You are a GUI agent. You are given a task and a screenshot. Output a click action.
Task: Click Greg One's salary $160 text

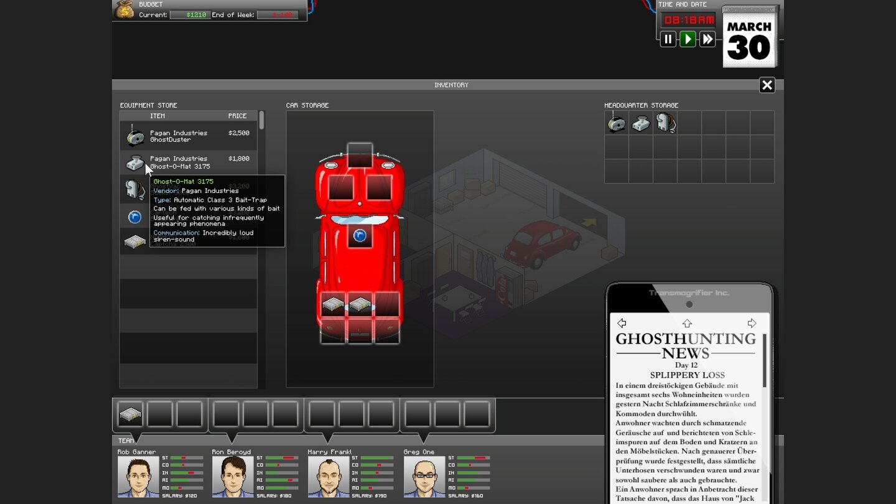pyautogui.click(x=465, y=496)
